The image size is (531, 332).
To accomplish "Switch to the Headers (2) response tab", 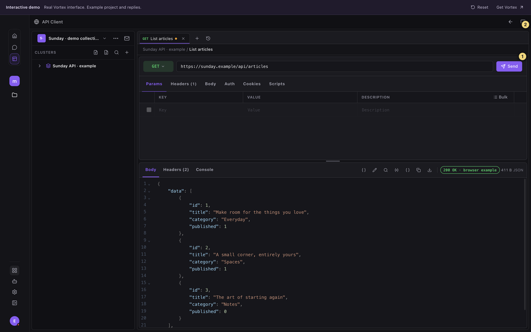I will 176,170.
